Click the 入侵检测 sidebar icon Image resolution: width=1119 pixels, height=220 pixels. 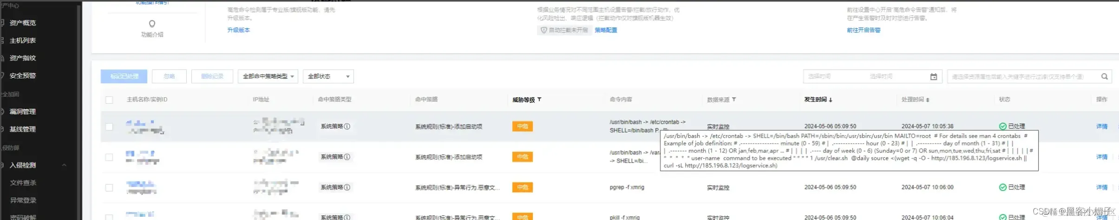2,165
